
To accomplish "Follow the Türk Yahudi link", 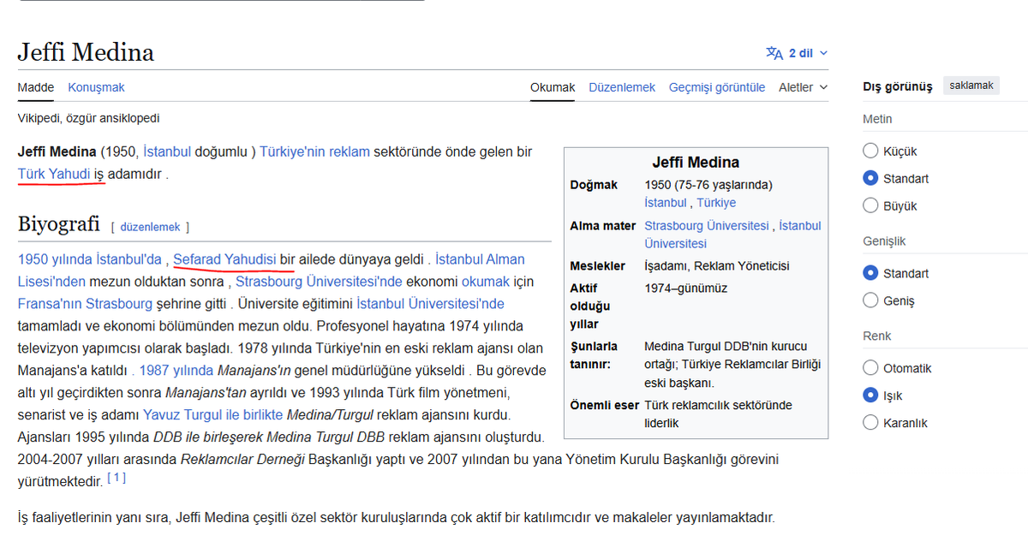I will (x=53, y=174).
